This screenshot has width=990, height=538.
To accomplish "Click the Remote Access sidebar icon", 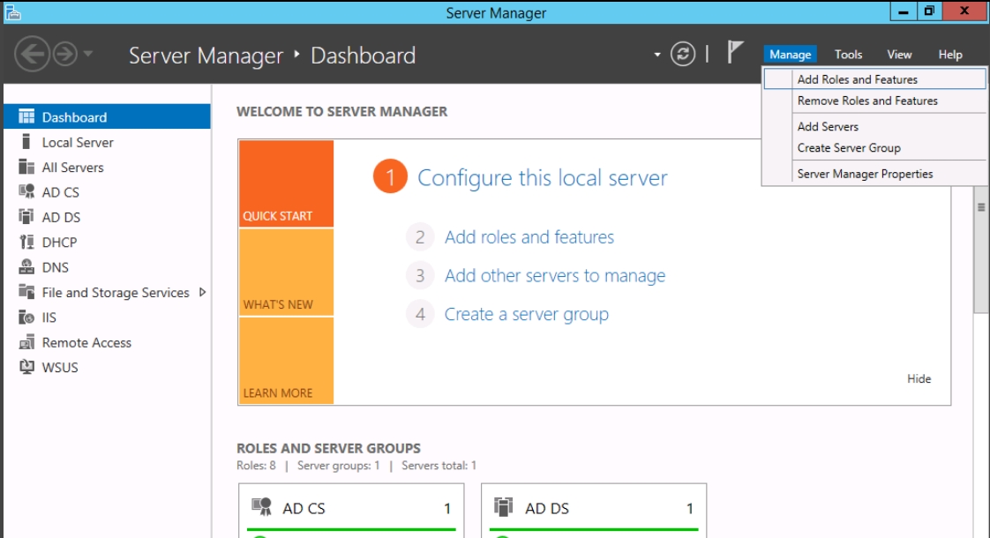I will [x=26, y=342].
